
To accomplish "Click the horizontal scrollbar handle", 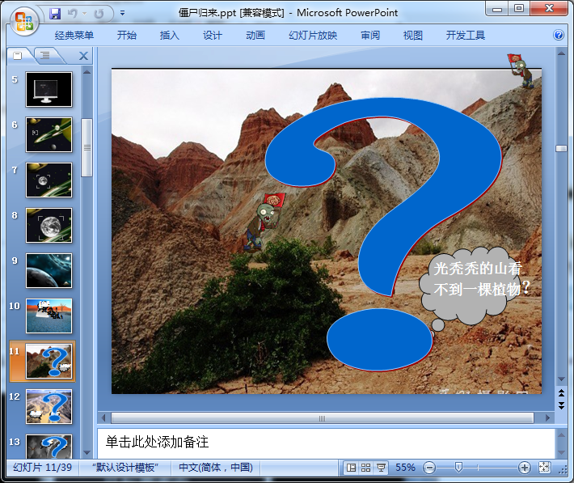I will pos(322,418).
